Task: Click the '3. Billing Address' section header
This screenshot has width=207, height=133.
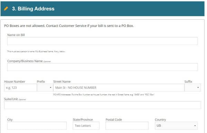Action: [x=102, y=9]
